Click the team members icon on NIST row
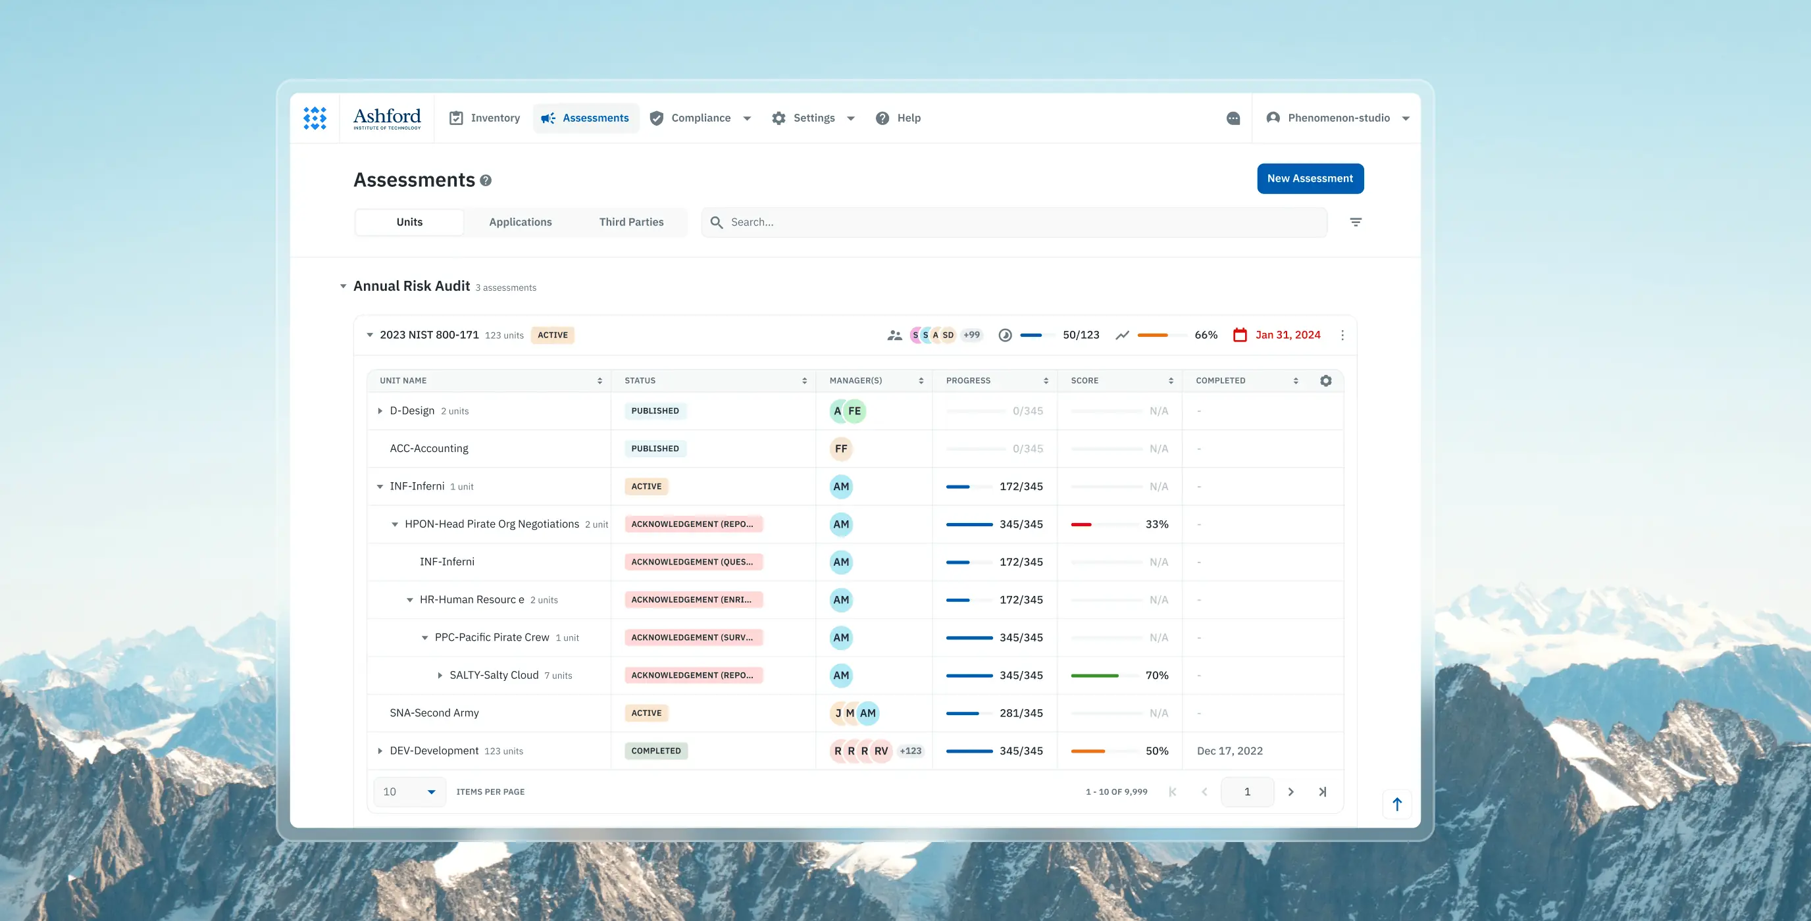 [894, 335]
